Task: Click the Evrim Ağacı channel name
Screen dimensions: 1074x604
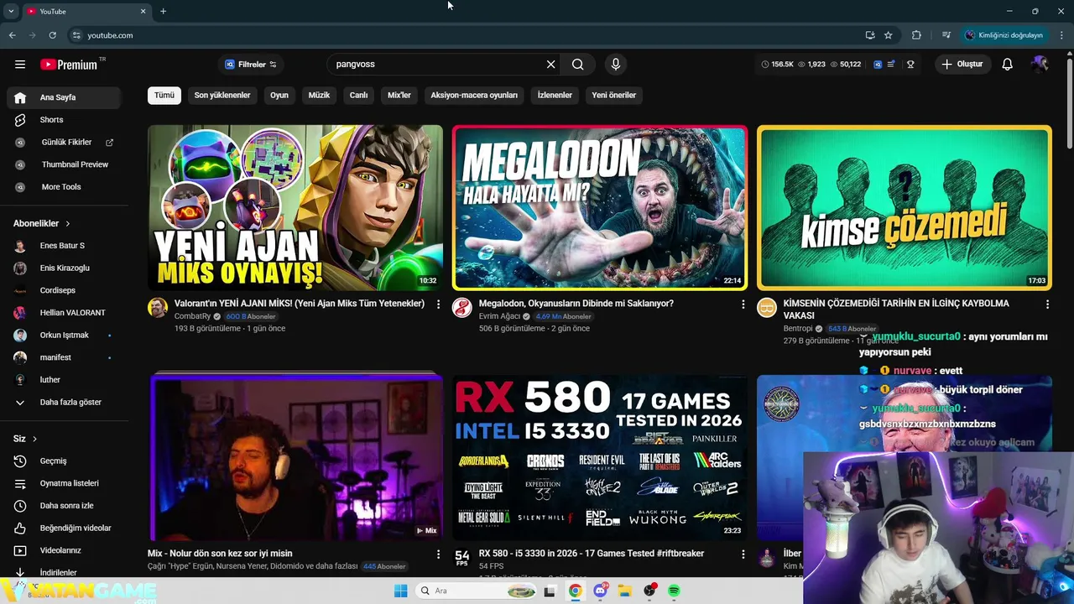Action: coord(499,316)
